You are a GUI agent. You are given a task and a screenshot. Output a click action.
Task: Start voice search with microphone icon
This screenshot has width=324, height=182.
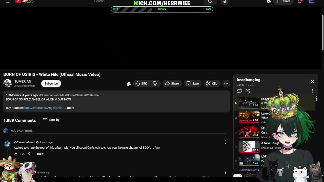225,2
